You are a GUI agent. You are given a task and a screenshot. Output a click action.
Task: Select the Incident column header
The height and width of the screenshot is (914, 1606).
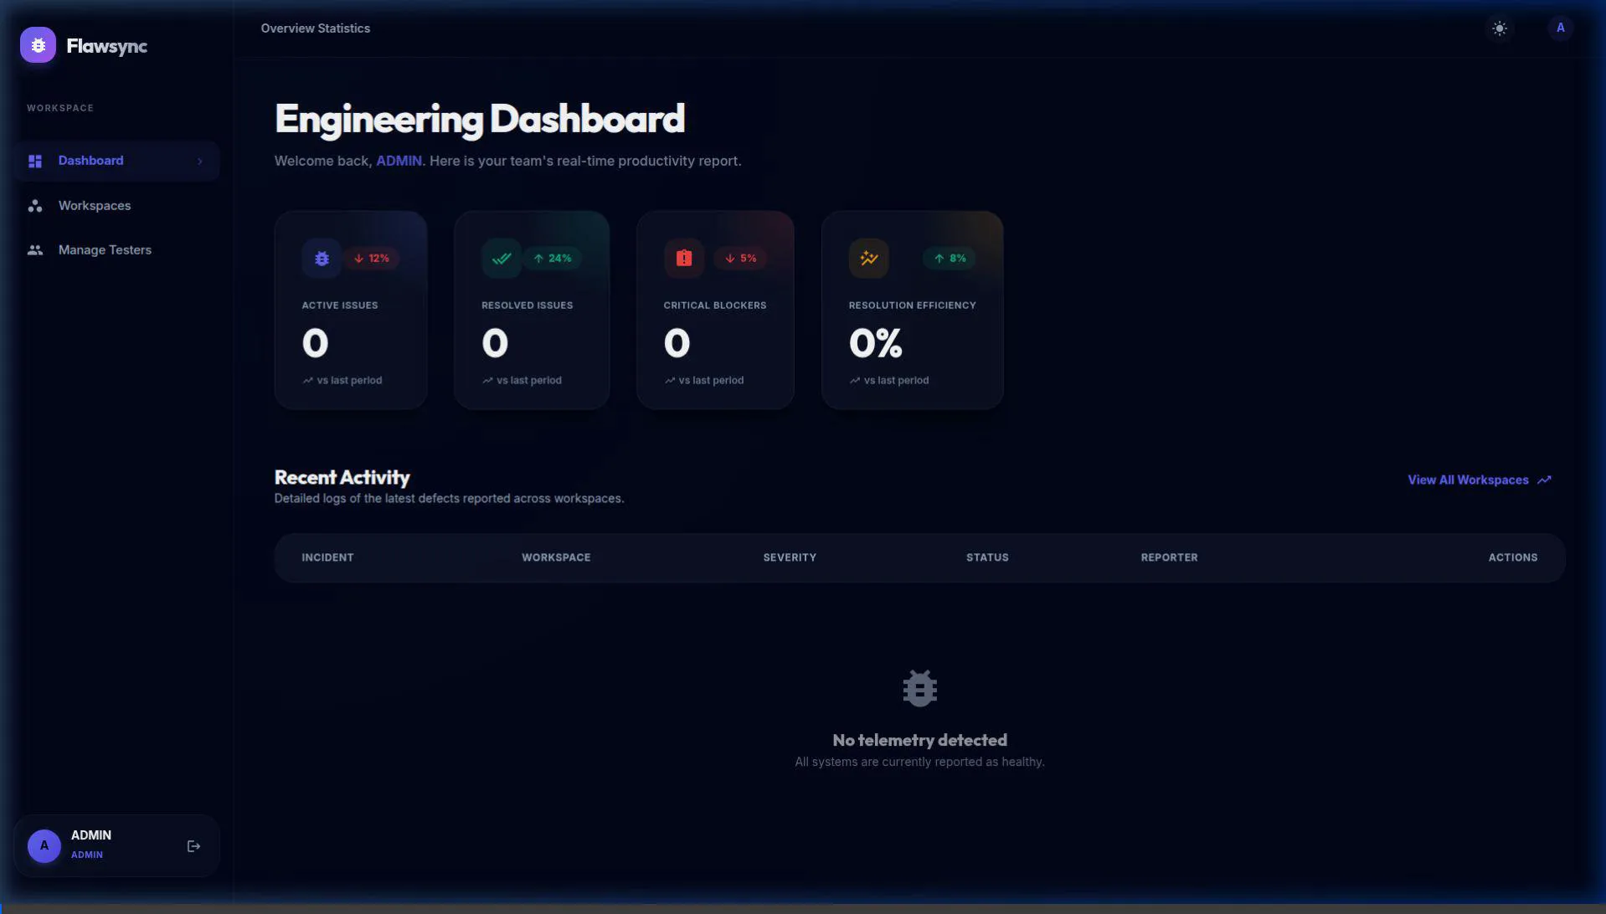(327, 557)
